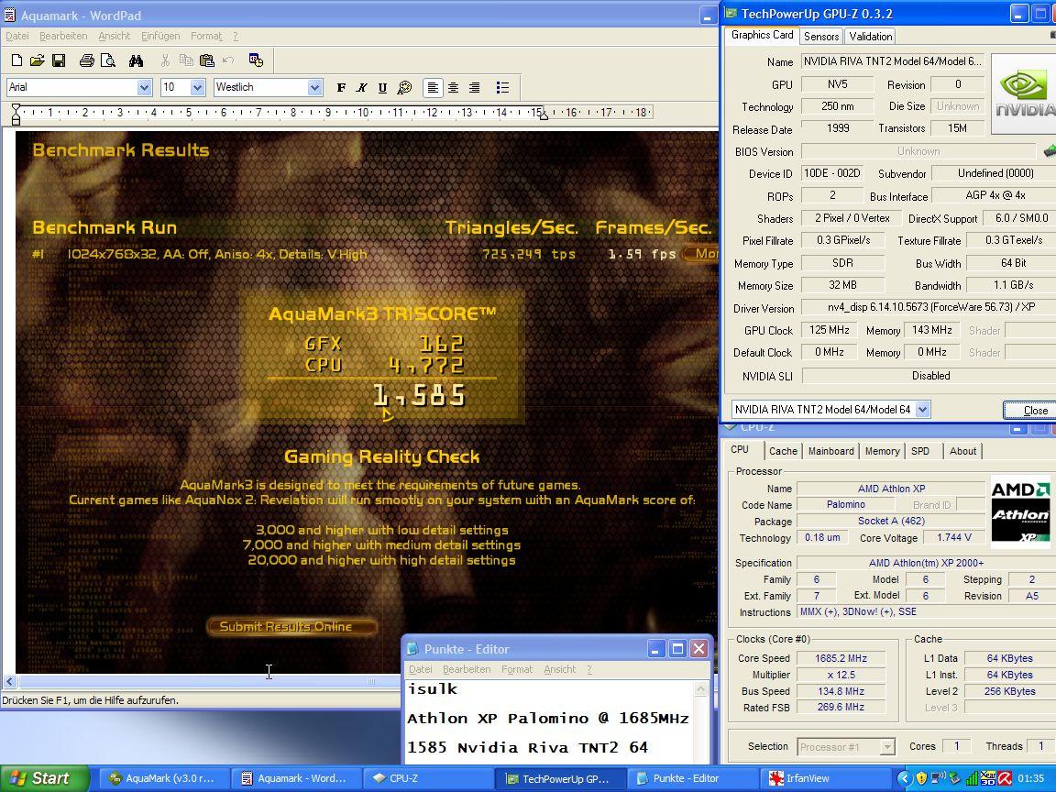Click the Copy icon in WordPad toolbar
The width and height of the screenshot is (1056, 792).
click(x=186, y=60)
